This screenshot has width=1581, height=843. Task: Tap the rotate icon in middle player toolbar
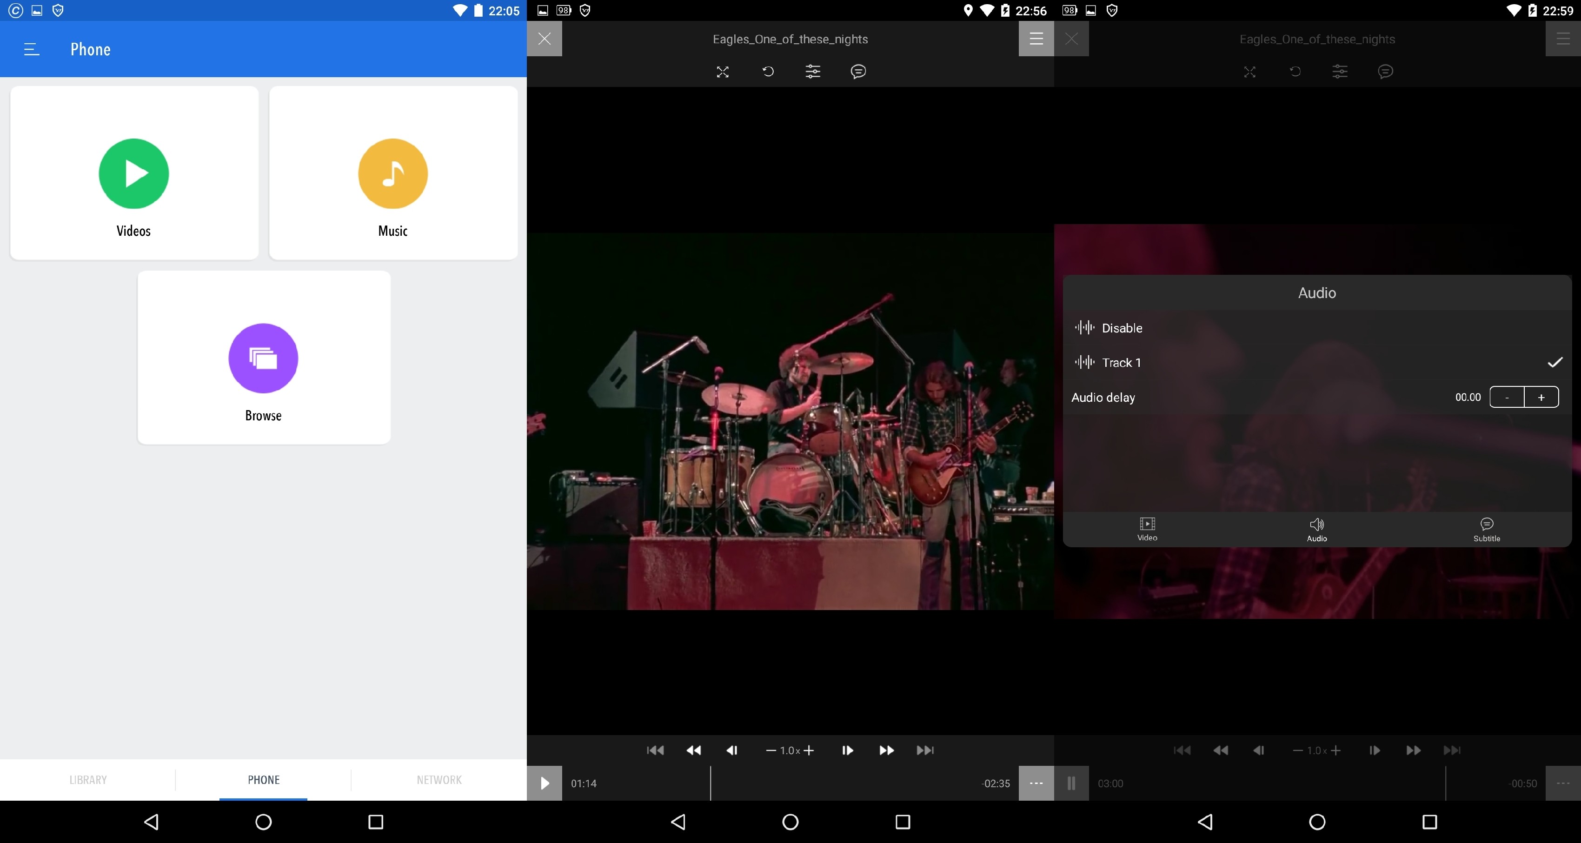(768, 72)
